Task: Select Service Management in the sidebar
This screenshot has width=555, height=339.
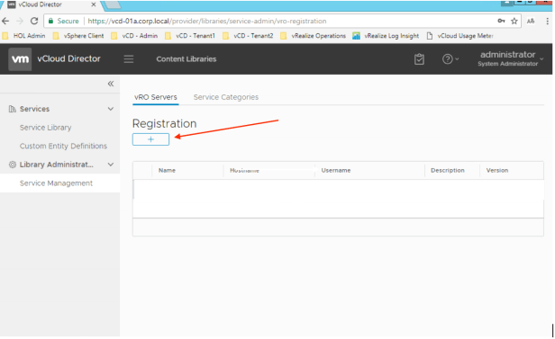Action: (56, 183)
